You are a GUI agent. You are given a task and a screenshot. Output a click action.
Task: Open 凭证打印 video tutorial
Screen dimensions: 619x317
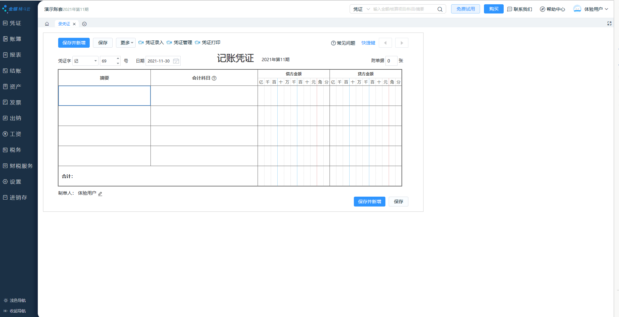[x=208, y=42]
